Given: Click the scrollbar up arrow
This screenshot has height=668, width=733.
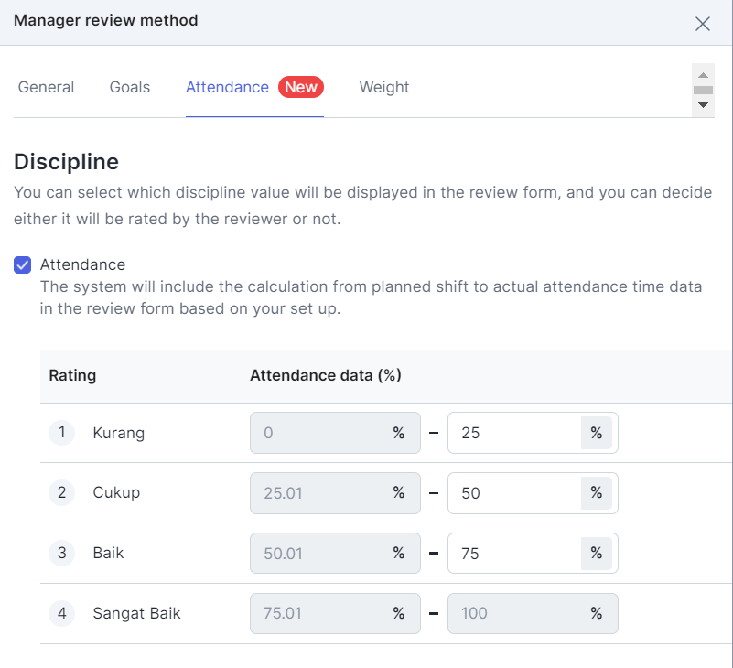Looking at the screenshot, I should click(703, 75).
